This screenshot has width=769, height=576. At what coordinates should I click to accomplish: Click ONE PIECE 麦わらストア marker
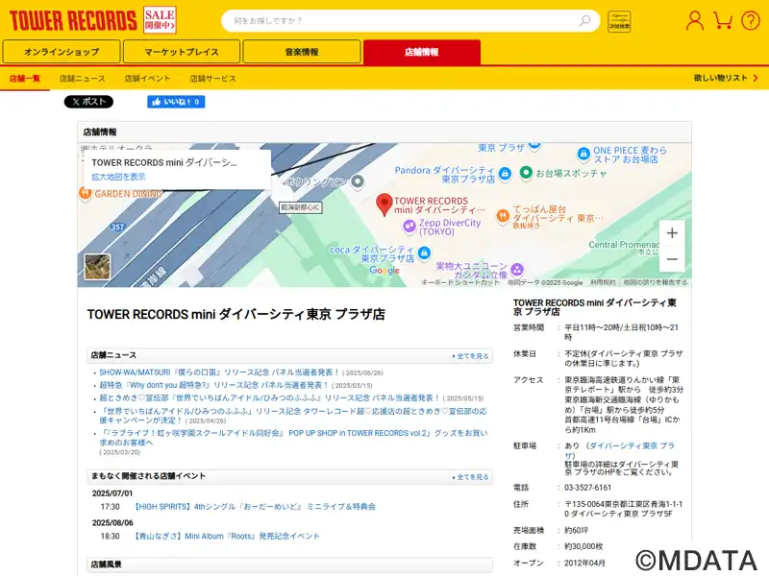[x=583, y=154]
